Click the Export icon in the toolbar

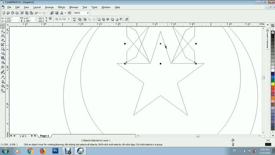[56, 13]
